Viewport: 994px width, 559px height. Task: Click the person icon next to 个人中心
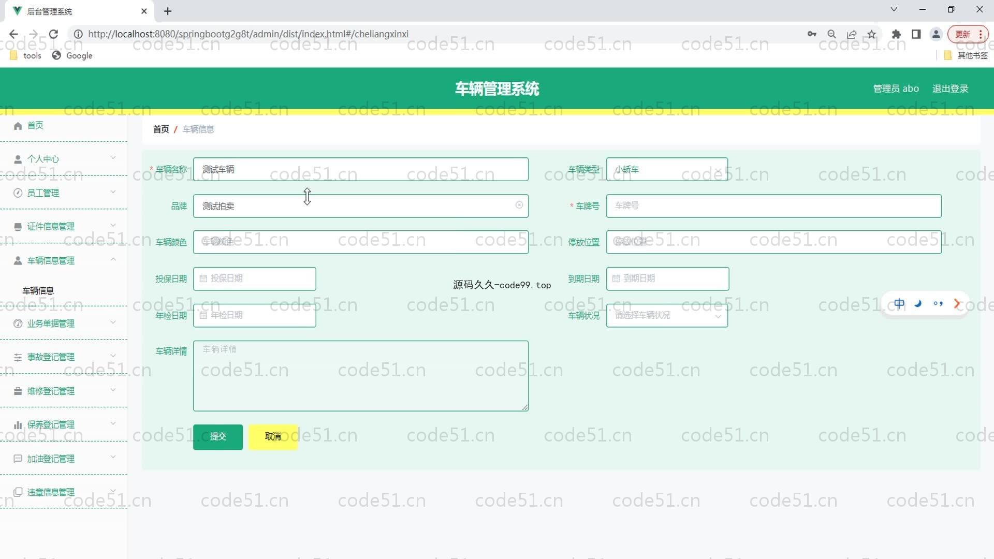(18, 159)
